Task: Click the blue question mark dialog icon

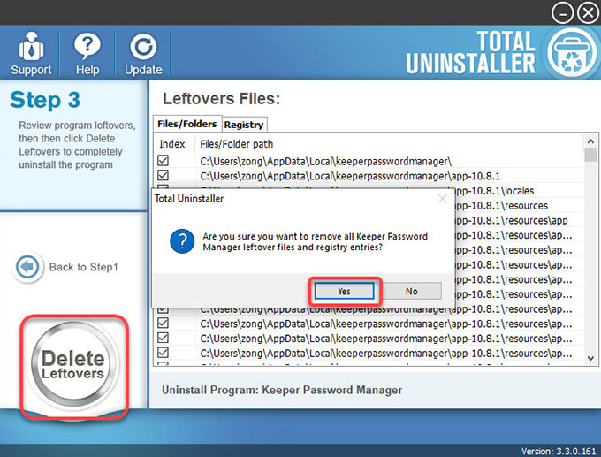Action: coord(182,241)
